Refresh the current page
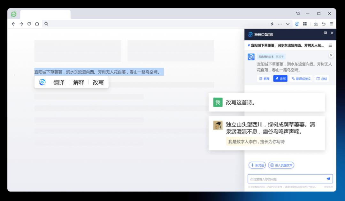The image size is (345, 201). point(29,24)
